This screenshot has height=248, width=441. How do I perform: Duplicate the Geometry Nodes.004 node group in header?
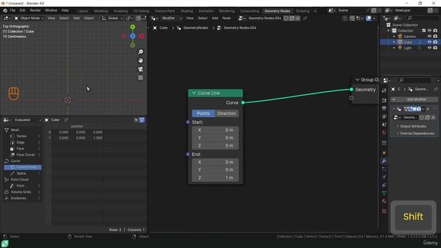pos(292,19)
